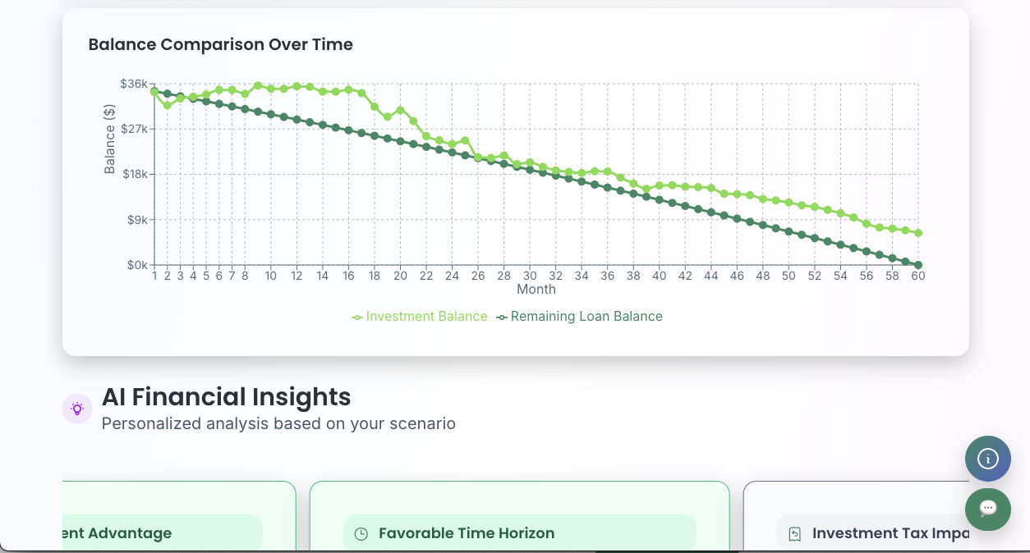This screenshot has width=1030, height=553.
Task: Click month 60 loan balance data point
Action: [918, 265]
